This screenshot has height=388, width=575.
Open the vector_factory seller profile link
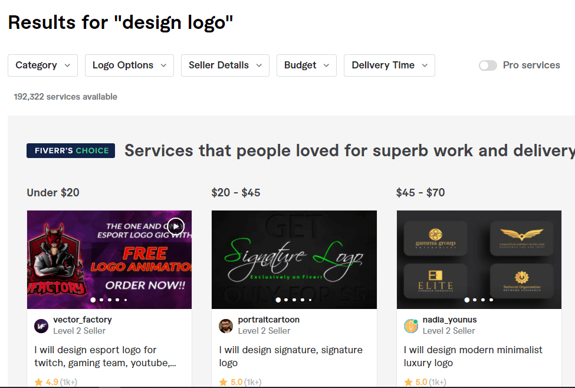point(82,320)
